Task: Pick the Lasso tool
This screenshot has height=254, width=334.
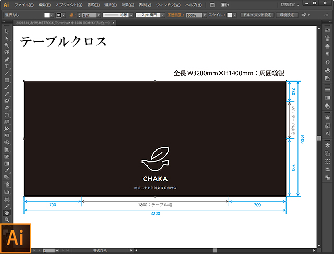Action: (x=7, y=52)
